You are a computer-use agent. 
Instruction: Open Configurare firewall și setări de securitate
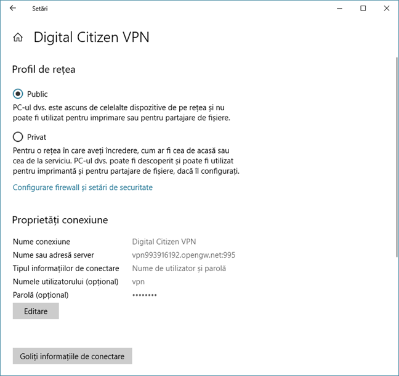coord(83,187)
